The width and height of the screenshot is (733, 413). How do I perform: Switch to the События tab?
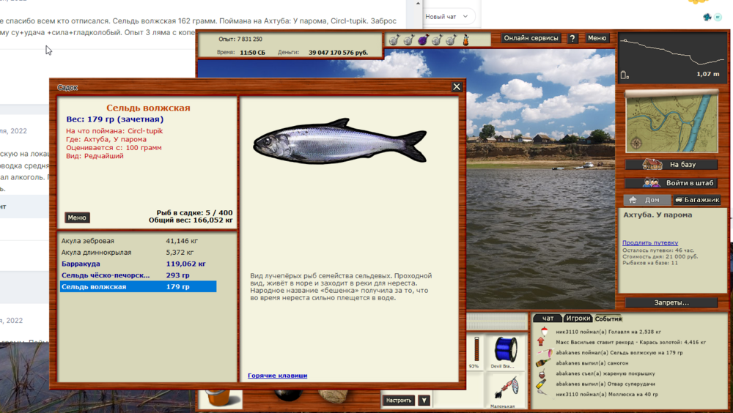pos(608,319)
